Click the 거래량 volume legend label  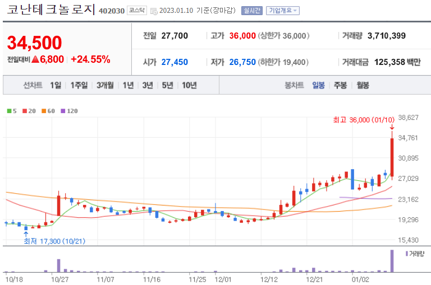pos(417,254)
